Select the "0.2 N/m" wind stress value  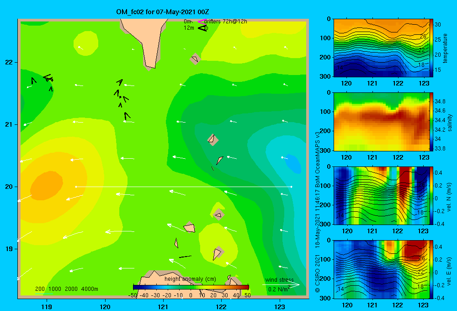[278, 289]
